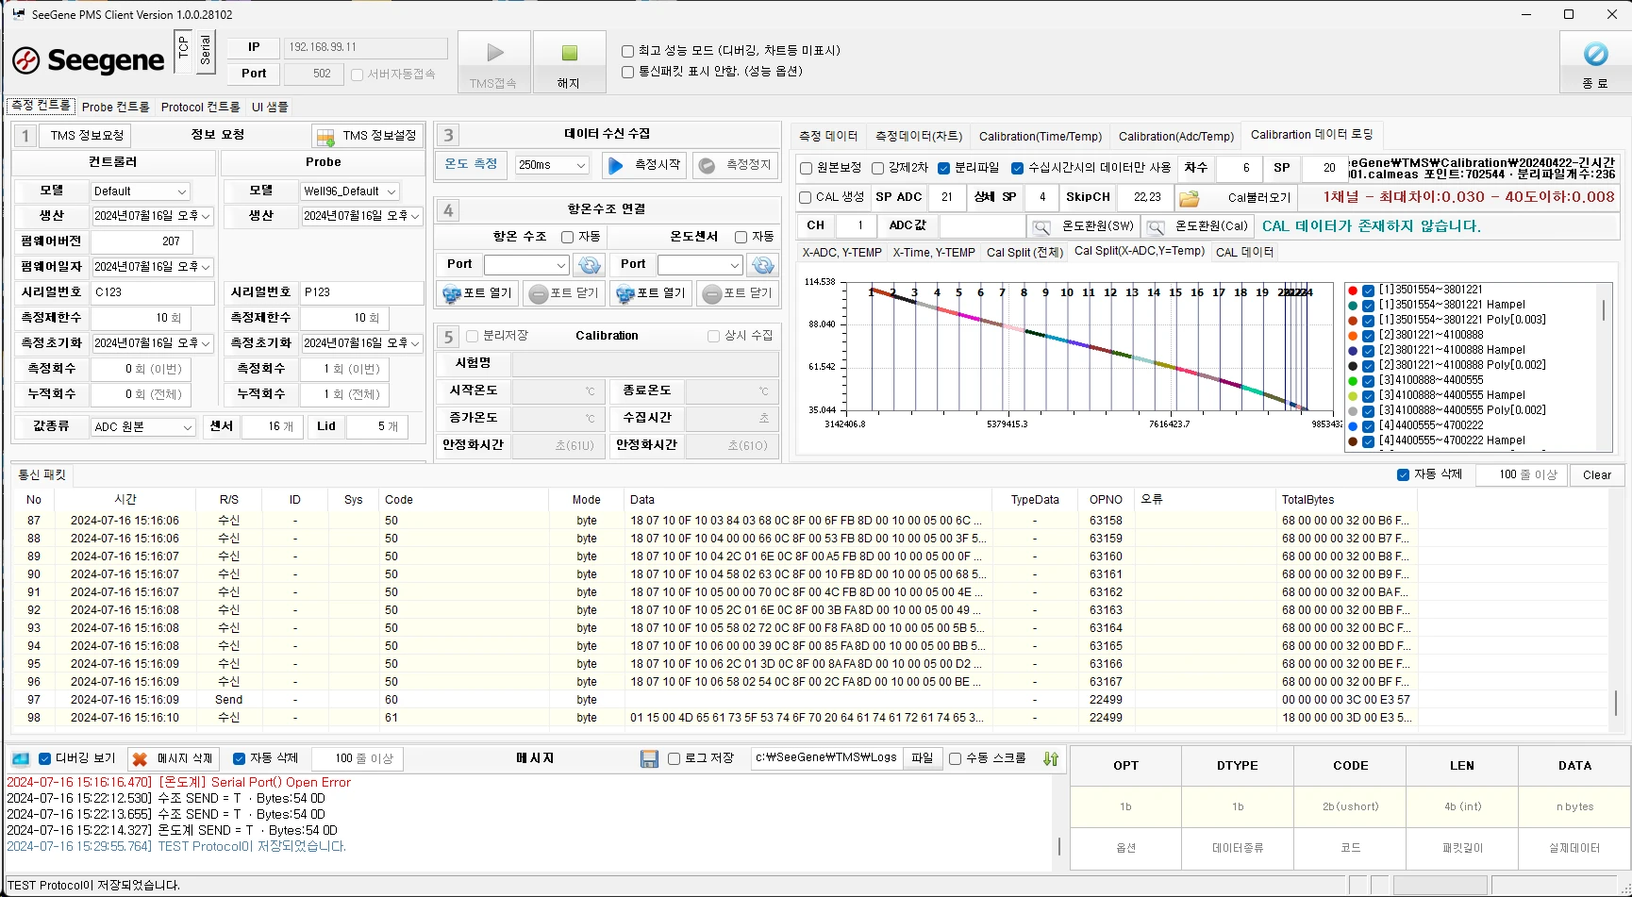Switch to Protocol 컨트롤 tab
Viewport: 1632px width, 897px height.
pos(200,107)
